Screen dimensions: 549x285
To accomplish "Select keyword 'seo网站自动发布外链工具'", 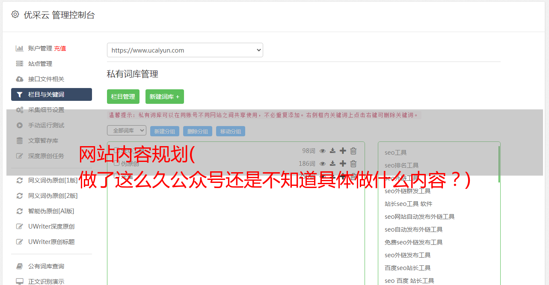I will tap(419, 217).
